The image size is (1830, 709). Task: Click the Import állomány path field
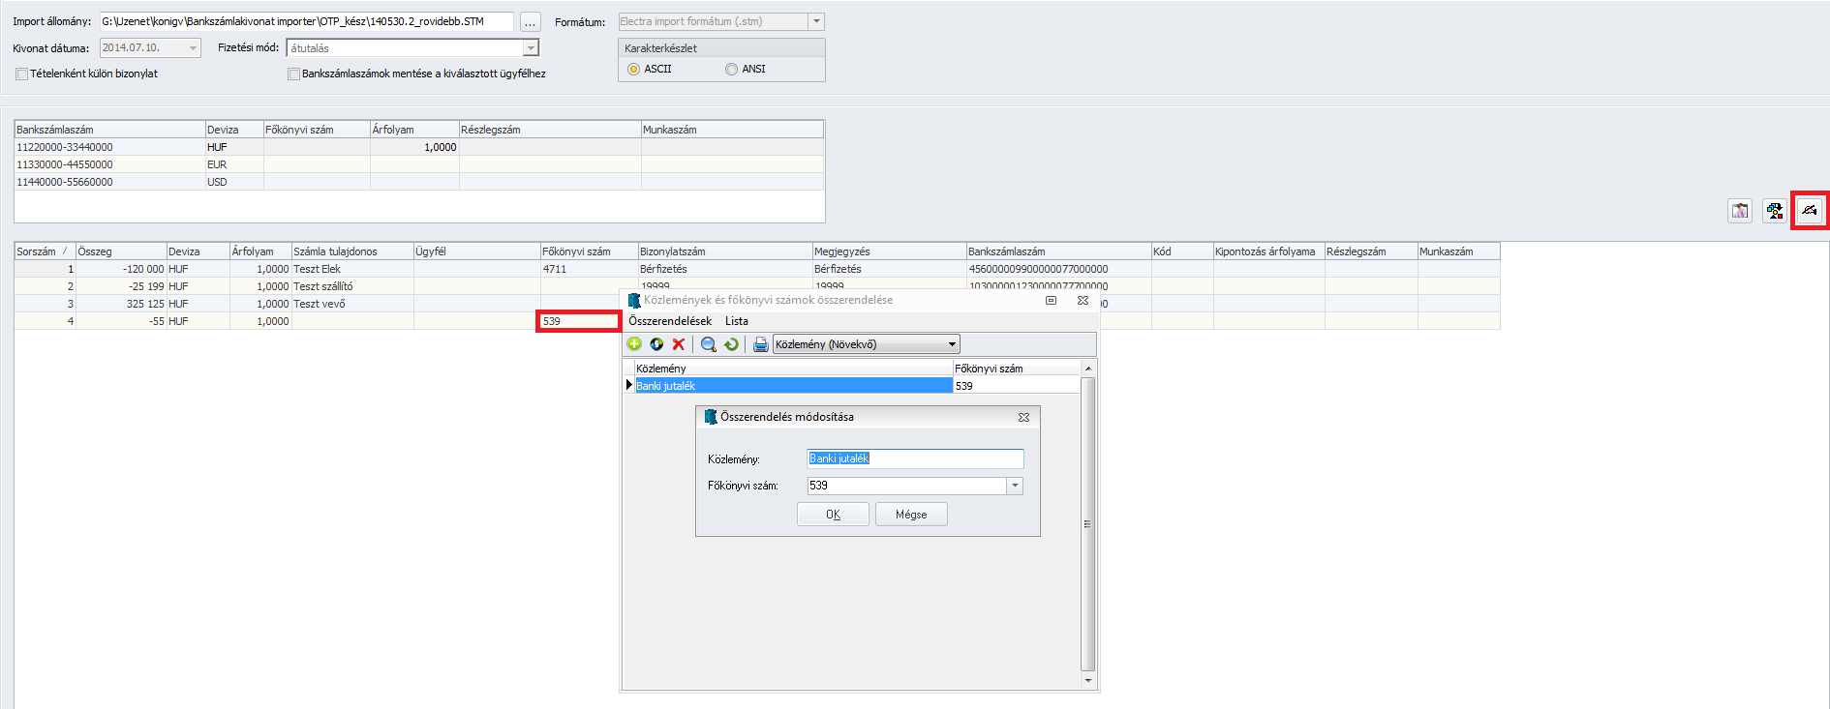tap(307, 21)
